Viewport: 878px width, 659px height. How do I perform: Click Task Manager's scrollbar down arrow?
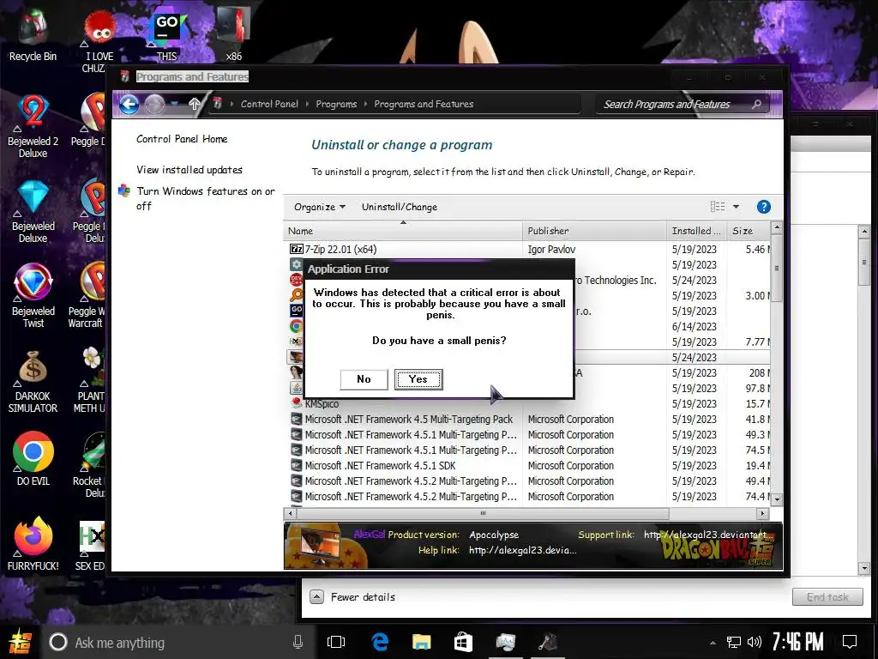864,569
